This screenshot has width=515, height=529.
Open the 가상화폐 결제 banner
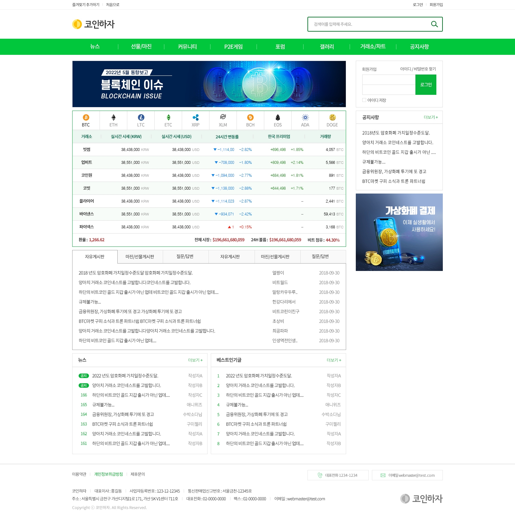[399, 232]
